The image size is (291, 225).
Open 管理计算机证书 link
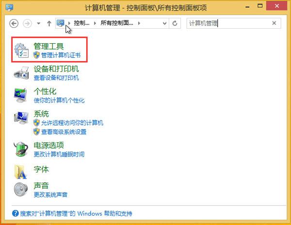pos(61,55)
